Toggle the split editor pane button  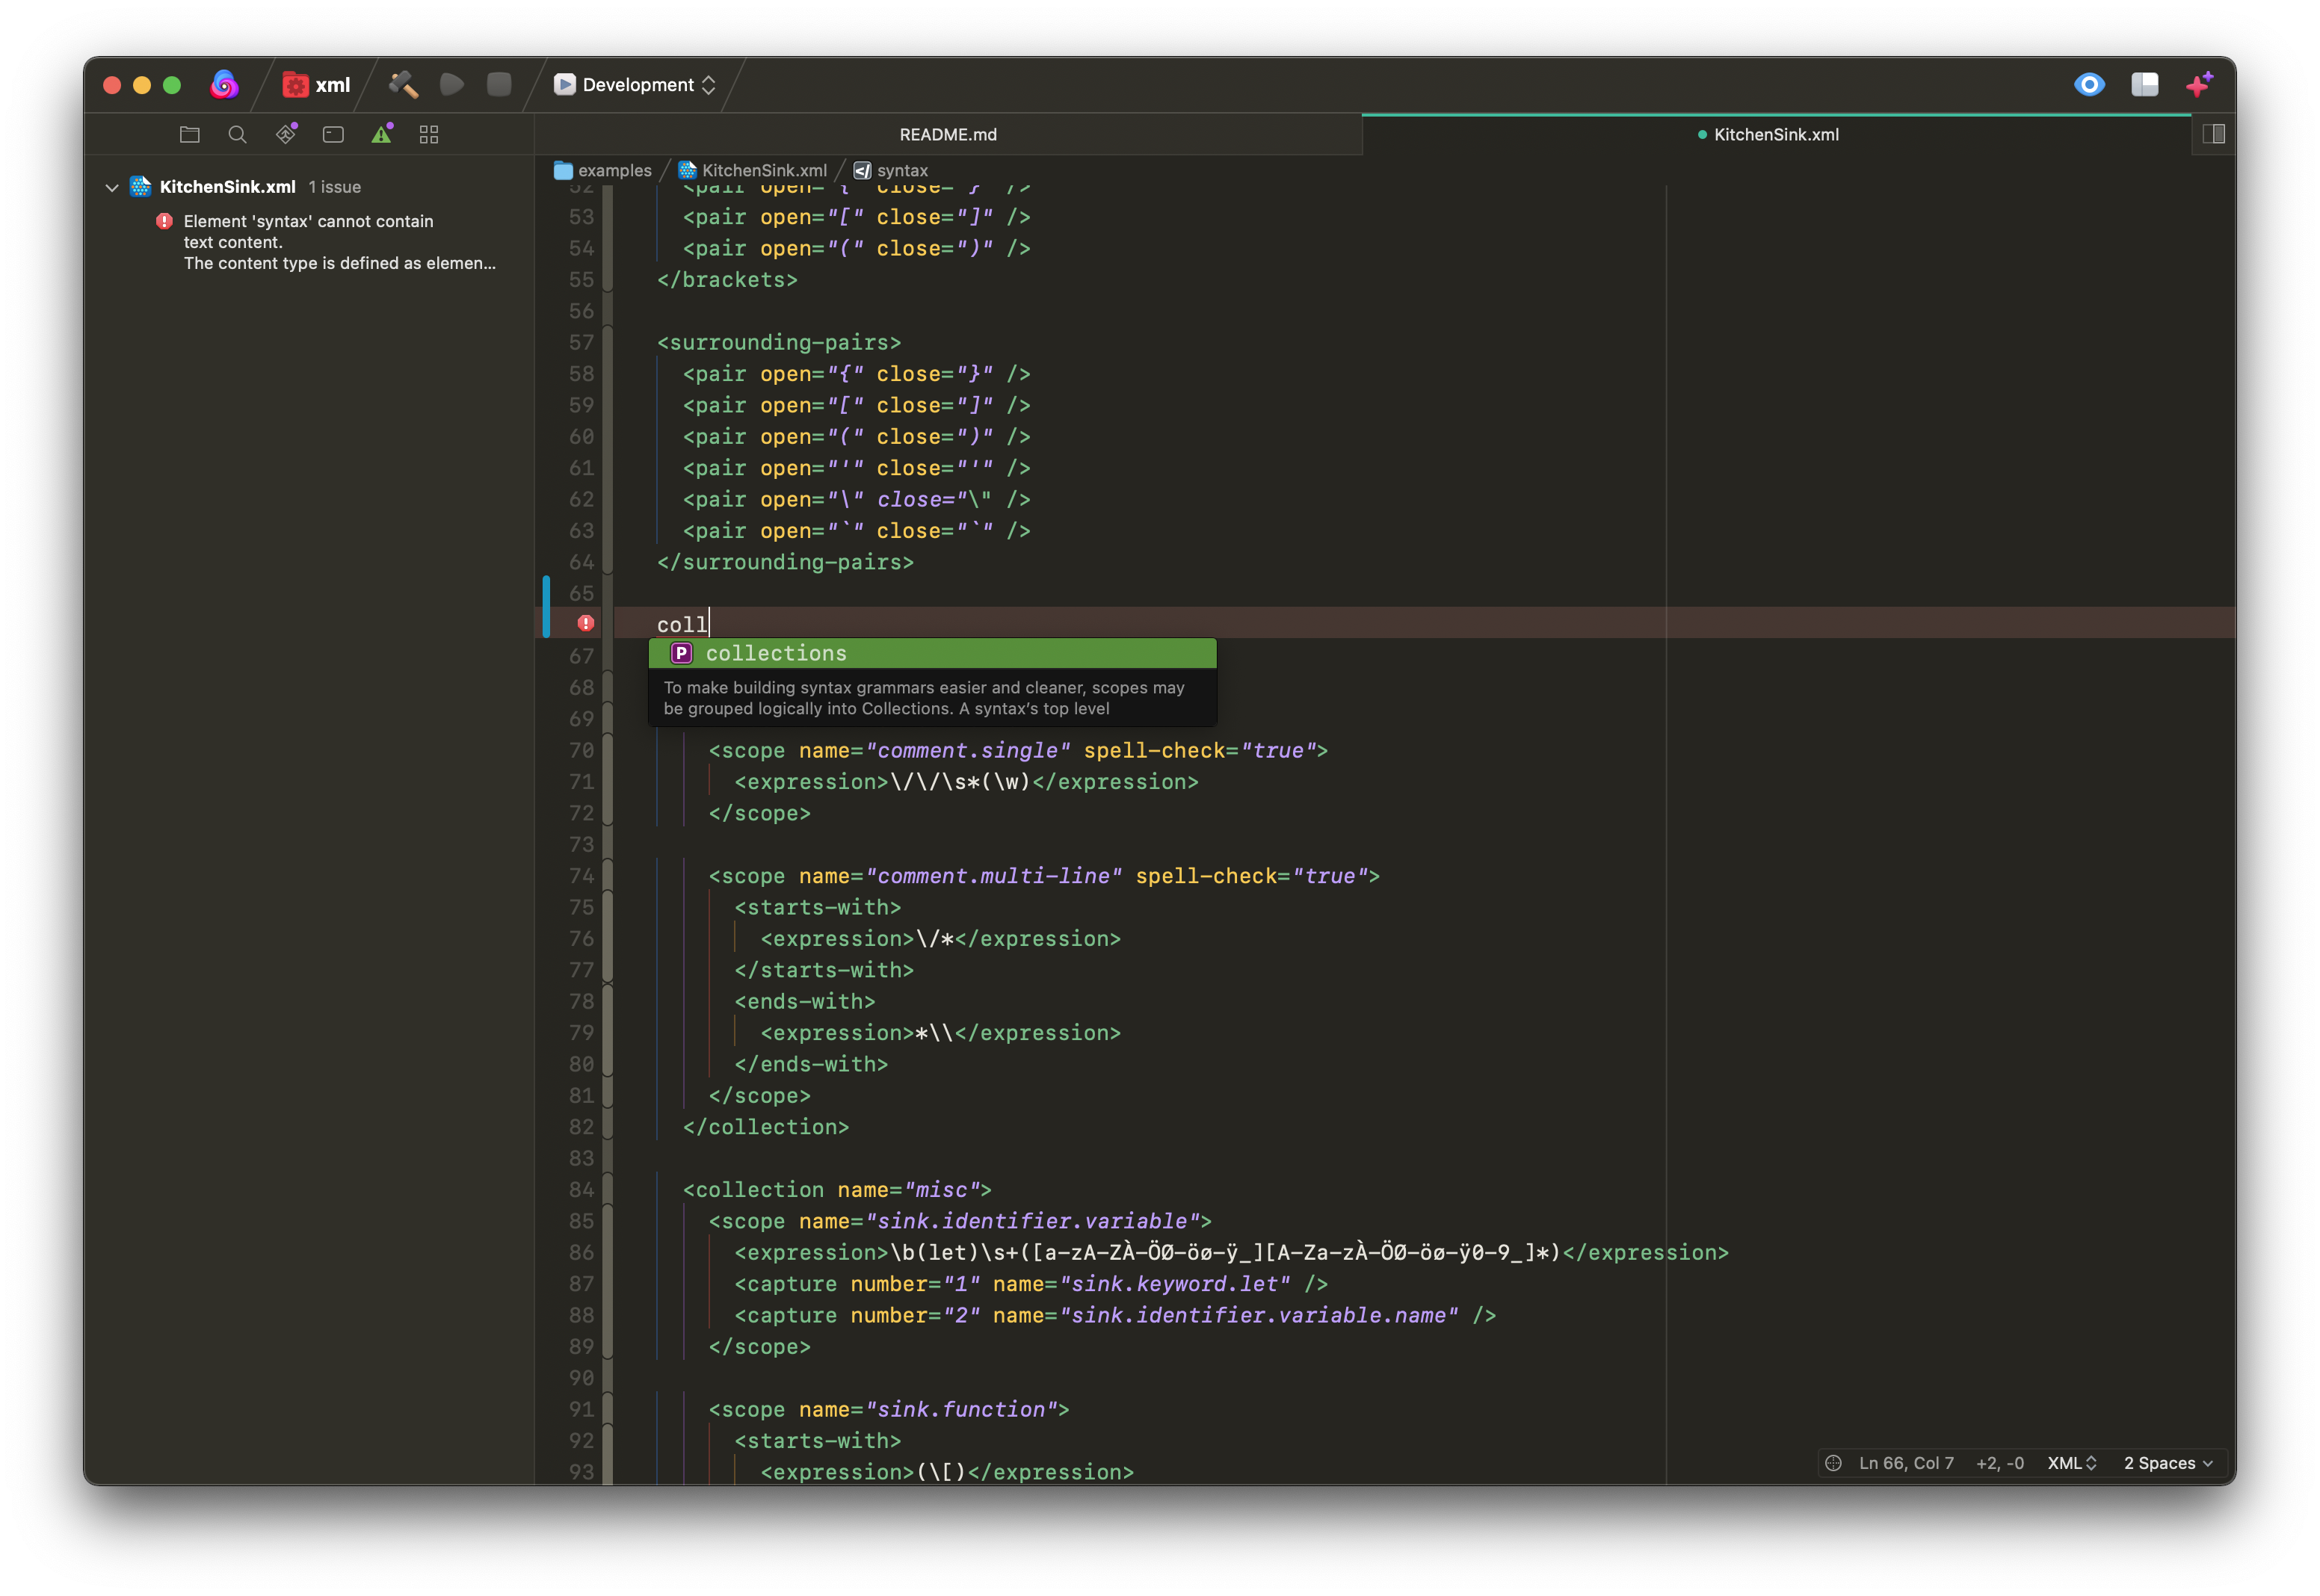coord(2213,134)
